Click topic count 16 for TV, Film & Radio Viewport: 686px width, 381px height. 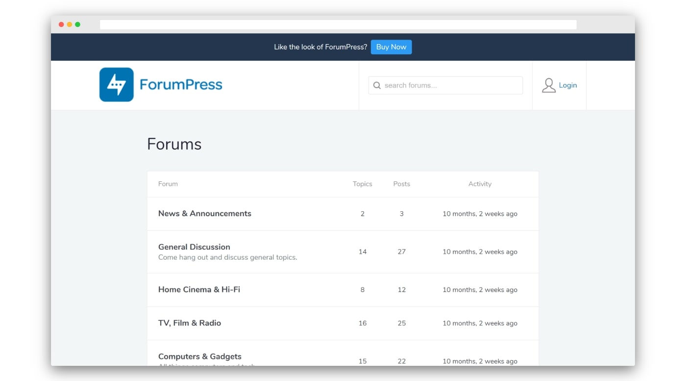click(363, 323)
